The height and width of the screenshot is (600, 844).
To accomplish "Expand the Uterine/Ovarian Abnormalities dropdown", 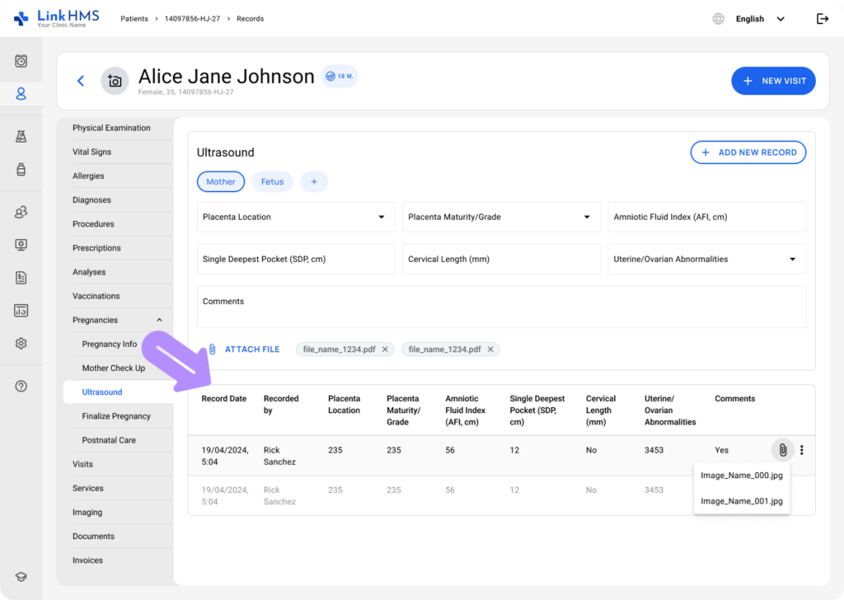I will point(706,259).
